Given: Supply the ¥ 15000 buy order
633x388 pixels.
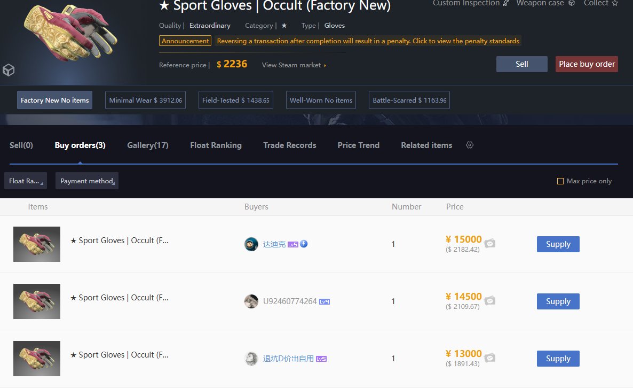Looking at the screenshot, I should tap(558, 244).
